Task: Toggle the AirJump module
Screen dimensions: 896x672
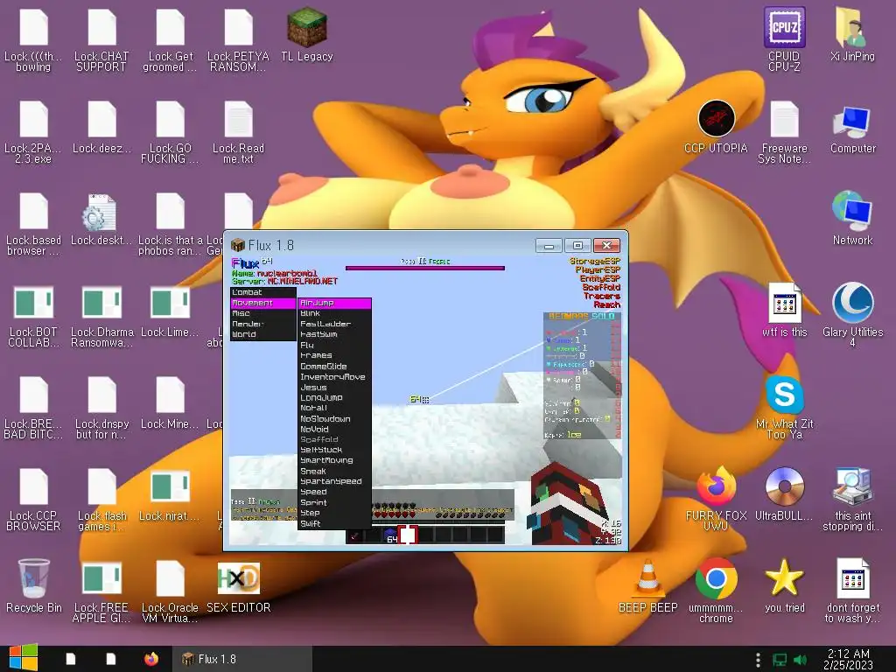Action: (x=335, y=303)
